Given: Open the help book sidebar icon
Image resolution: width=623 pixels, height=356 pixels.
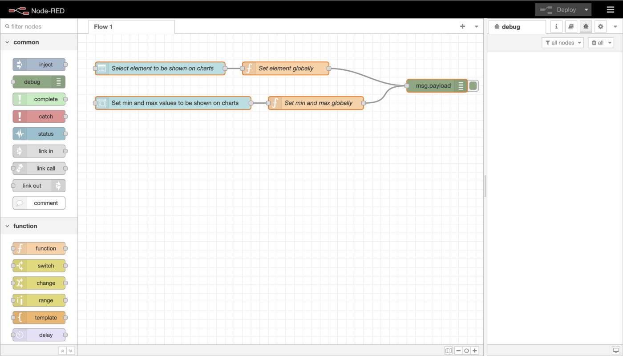Looking at the screenshot, I should click(x=571, y=27).
